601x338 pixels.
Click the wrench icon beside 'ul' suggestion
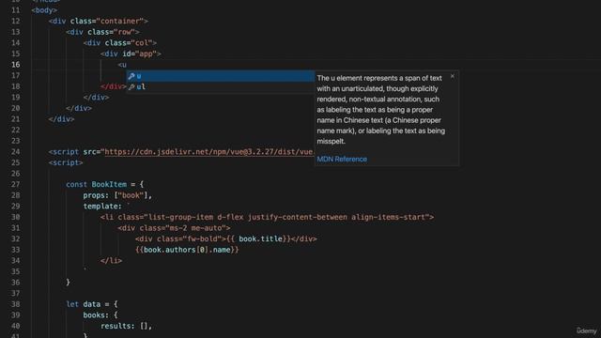(x=131, y=87)
